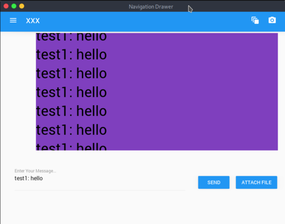Send the message with the SEND button
Screen dimensions: 285x224
(214, 182)
